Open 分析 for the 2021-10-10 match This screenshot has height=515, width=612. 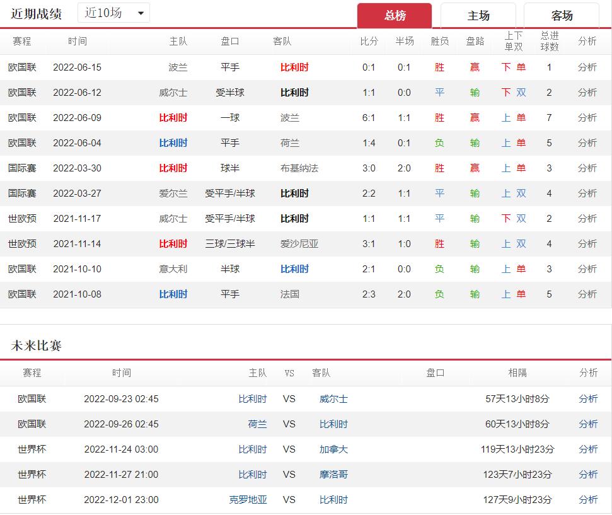point(587,269)
